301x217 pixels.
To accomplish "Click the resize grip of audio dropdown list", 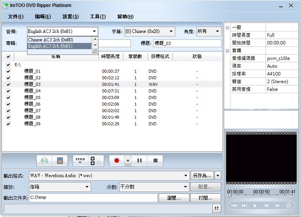I will coord(95,51).
